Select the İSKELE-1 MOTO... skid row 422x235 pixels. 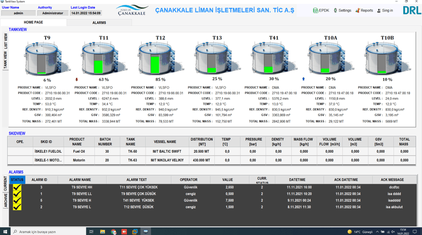pyautogui.click(x=213, y=160)
